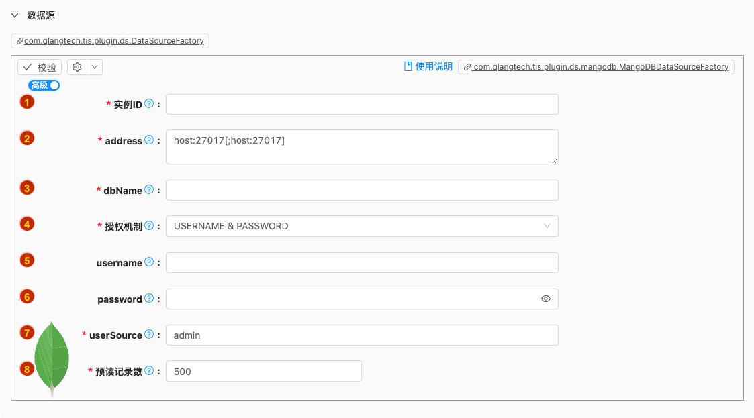Expand the dropdown arrow beside gear
The image size is (754, 418).
click(95, 67)
